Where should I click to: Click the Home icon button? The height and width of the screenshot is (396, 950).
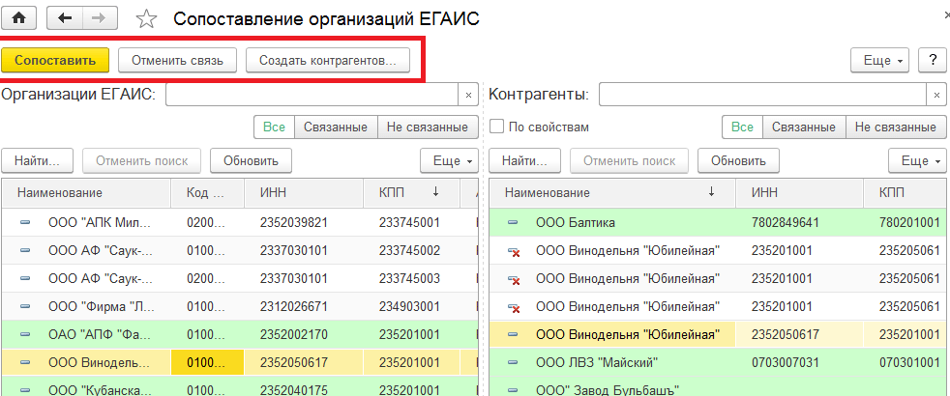[x=18, y=17]
